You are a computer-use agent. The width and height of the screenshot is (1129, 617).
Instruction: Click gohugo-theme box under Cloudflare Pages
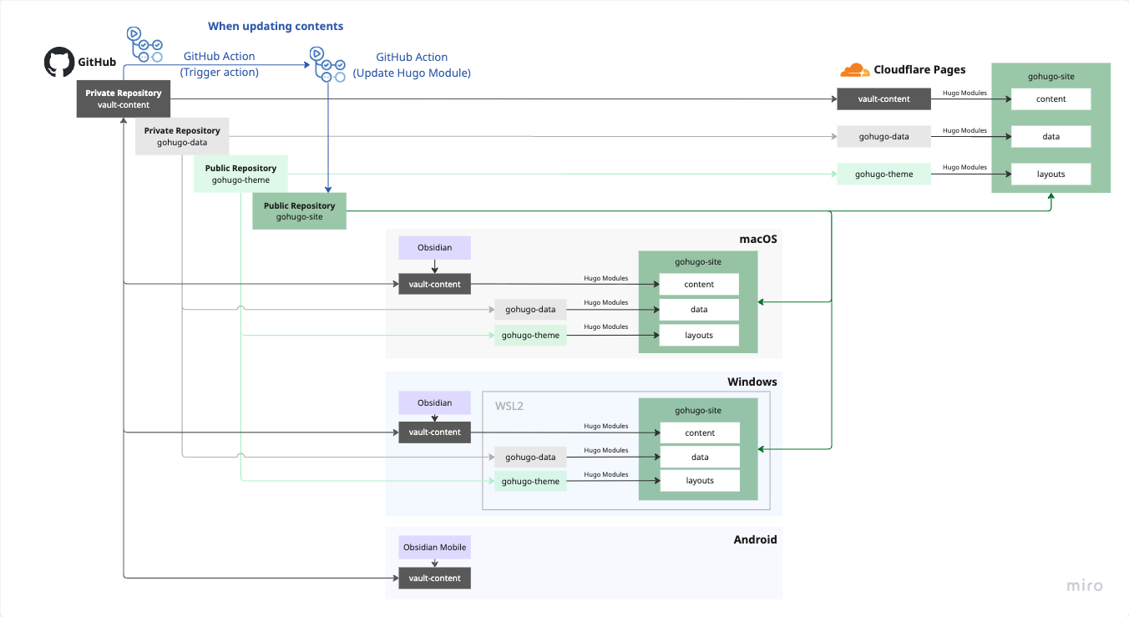pos(884,174)
